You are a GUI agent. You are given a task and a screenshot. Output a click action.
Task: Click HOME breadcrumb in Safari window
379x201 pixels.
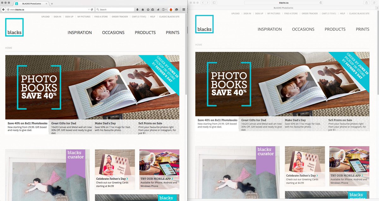(x=199, y=45)
